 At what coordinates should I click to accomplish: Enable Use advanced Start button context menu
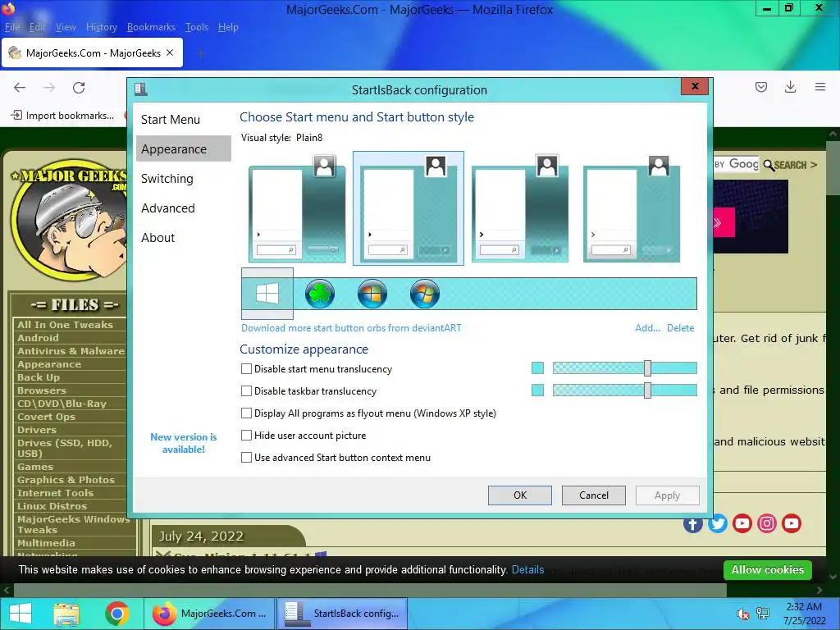(246, 458)
